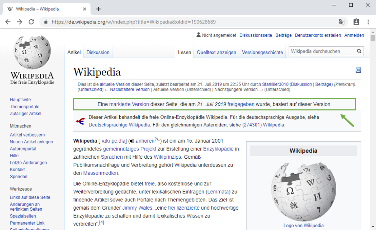Open the Chrome three-dot menu
This screenshot has width=376, height=230.
coord(368,22)
